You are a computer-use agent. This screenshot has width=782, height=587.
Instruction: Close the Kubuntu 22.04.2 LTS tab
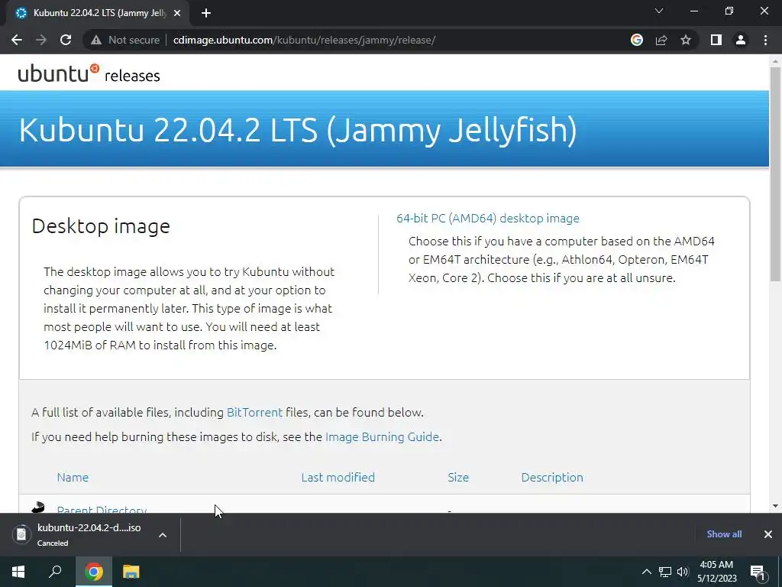coord(176,14)
